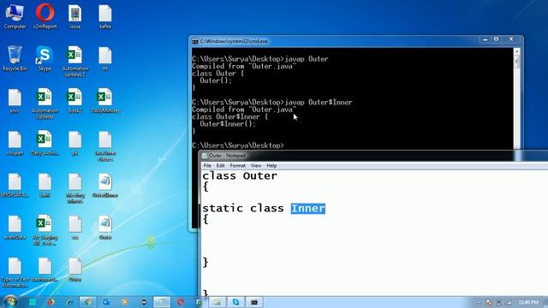Open Internet Explorer from the taskbar
Screen dimensions: 548x308
69,302
